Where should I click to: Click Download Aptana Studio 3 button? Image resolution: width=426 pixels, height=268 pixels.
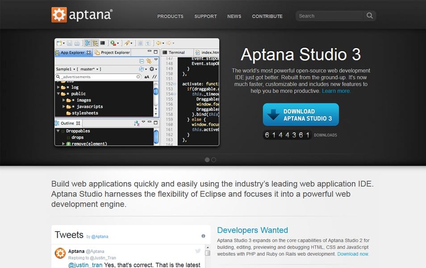point(301,115)
